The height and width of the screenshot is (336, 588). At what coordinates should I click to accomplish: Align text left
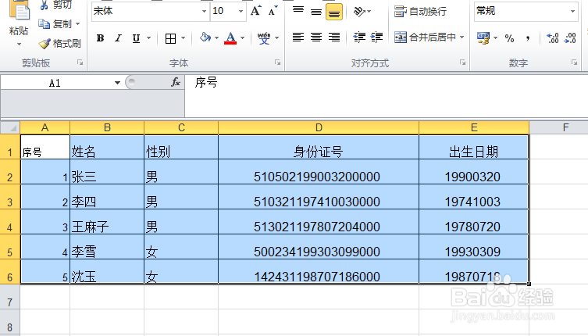click(298, 38)
